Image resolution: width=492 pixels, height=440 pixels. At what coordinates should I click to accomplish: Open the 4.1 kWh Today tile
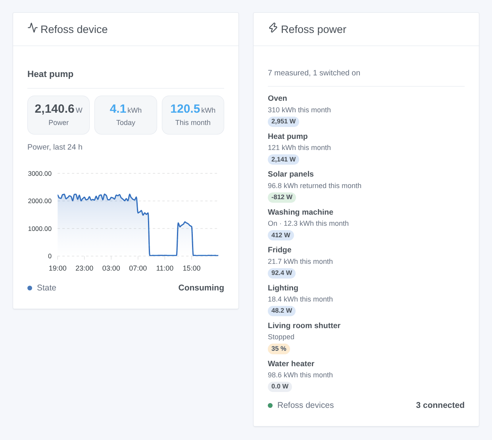[x=126, y=115]
